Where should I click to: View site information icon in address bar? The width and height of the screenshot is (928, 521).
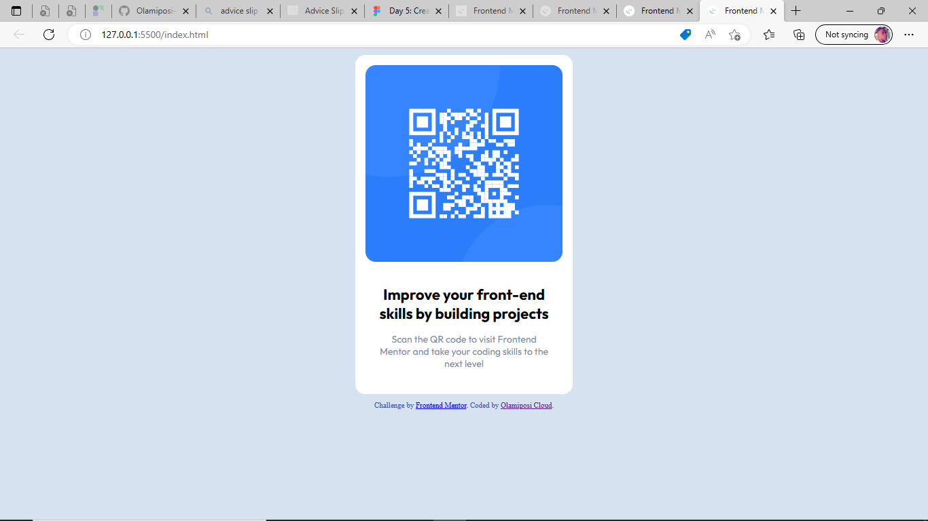pos(86,35)
